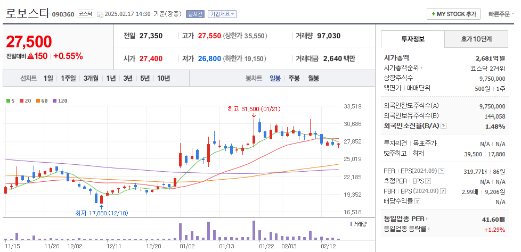Click the MY STOCK 추가 button
This screenshot has height=252, width=521.
coord(453,14)
